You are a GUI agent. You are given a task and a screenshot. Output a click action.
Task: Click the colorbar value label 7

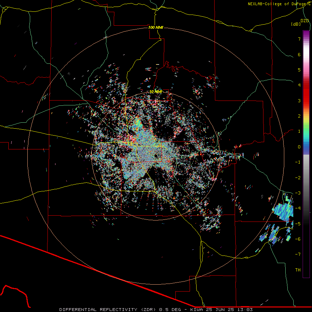click(299, 39)
